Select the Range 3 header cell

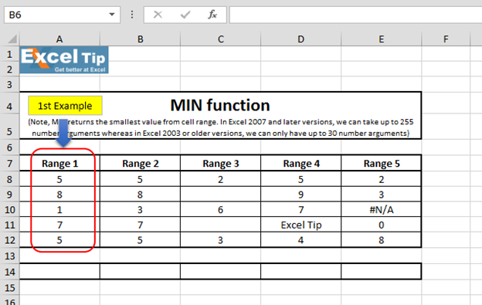(220, 163)
